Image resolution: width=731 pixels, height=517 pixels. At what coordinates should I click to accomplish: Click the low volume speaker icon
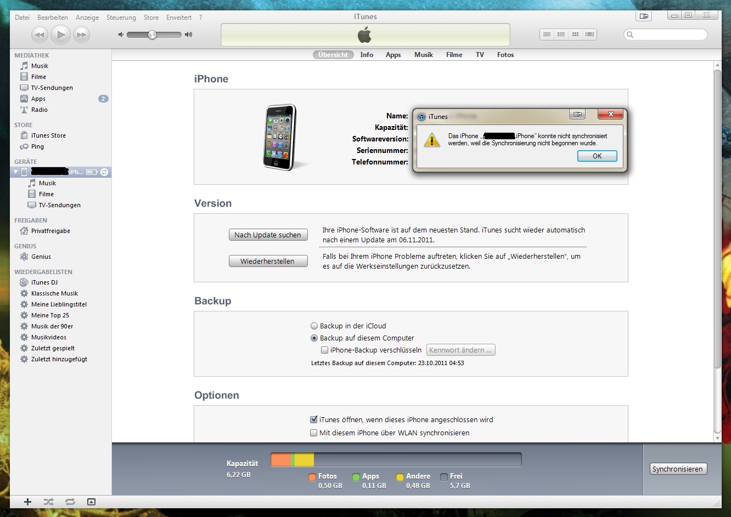coord(121,35)
